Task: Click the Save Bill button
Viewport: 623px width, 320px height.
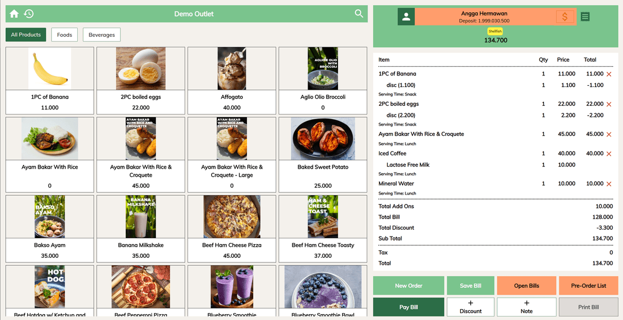Action: pyautogui.click(x=470, y=285)
